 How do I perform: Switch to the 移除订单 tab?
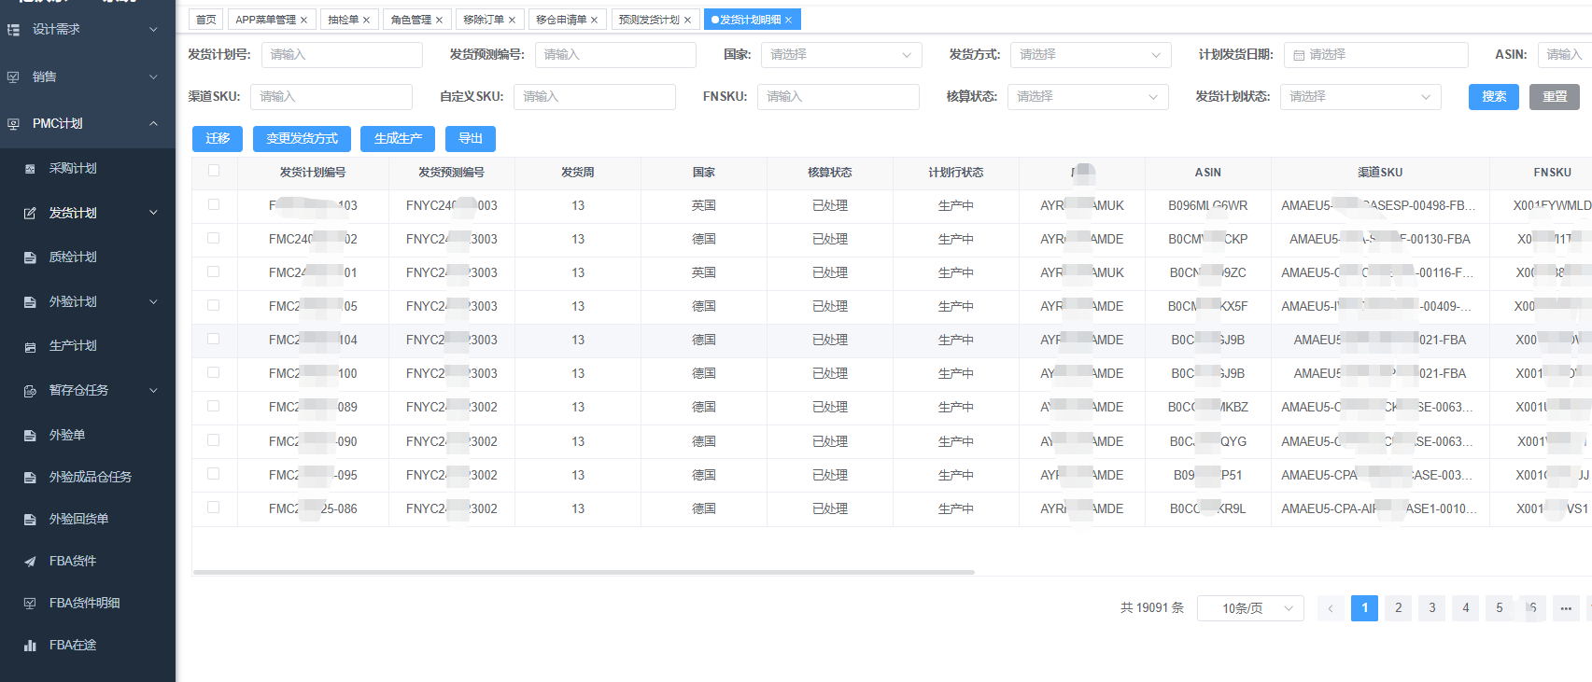[x=483, y=20]
